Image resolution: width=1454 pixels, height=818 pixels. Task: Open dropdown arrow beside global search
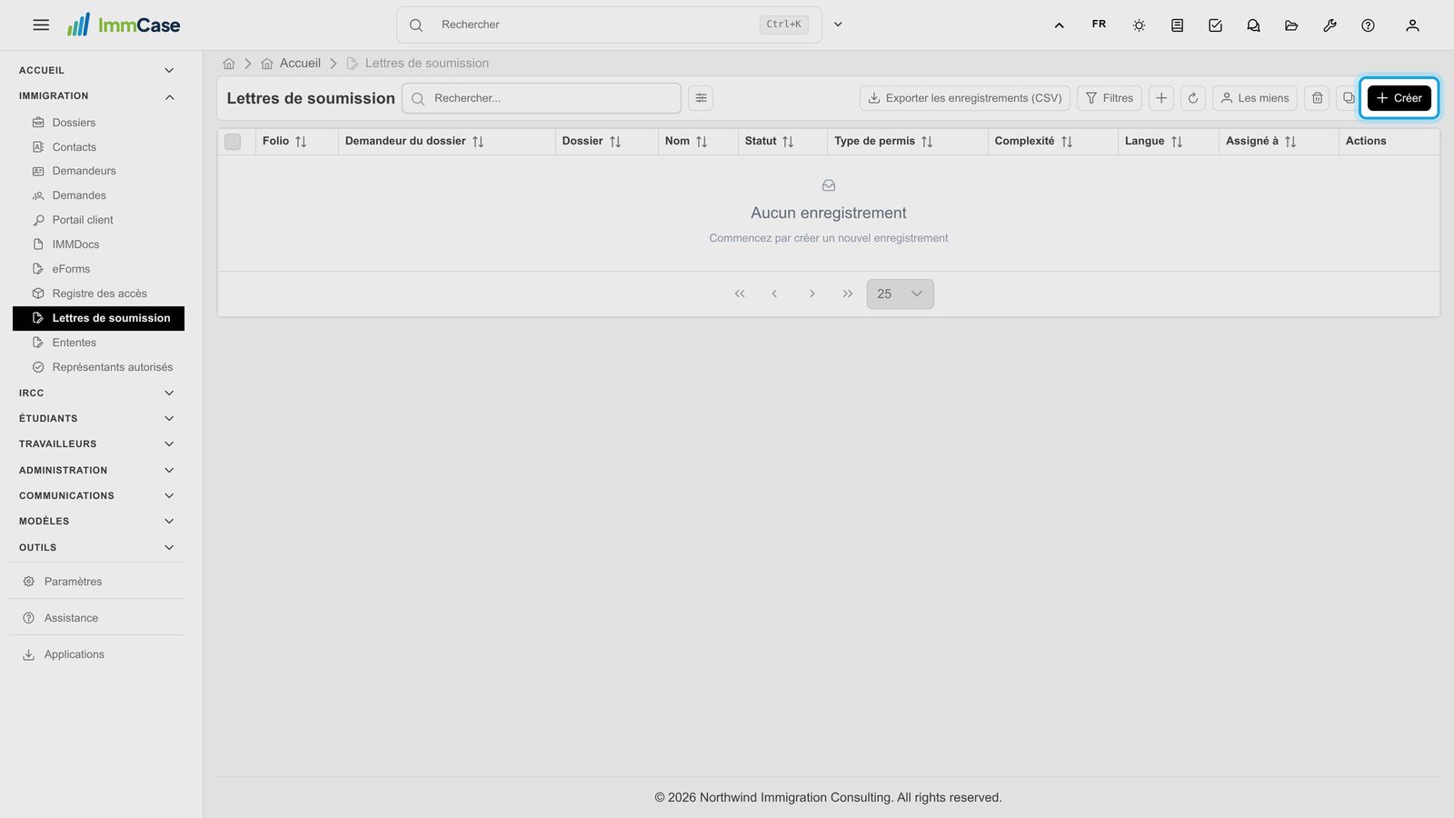pos(838,25)
